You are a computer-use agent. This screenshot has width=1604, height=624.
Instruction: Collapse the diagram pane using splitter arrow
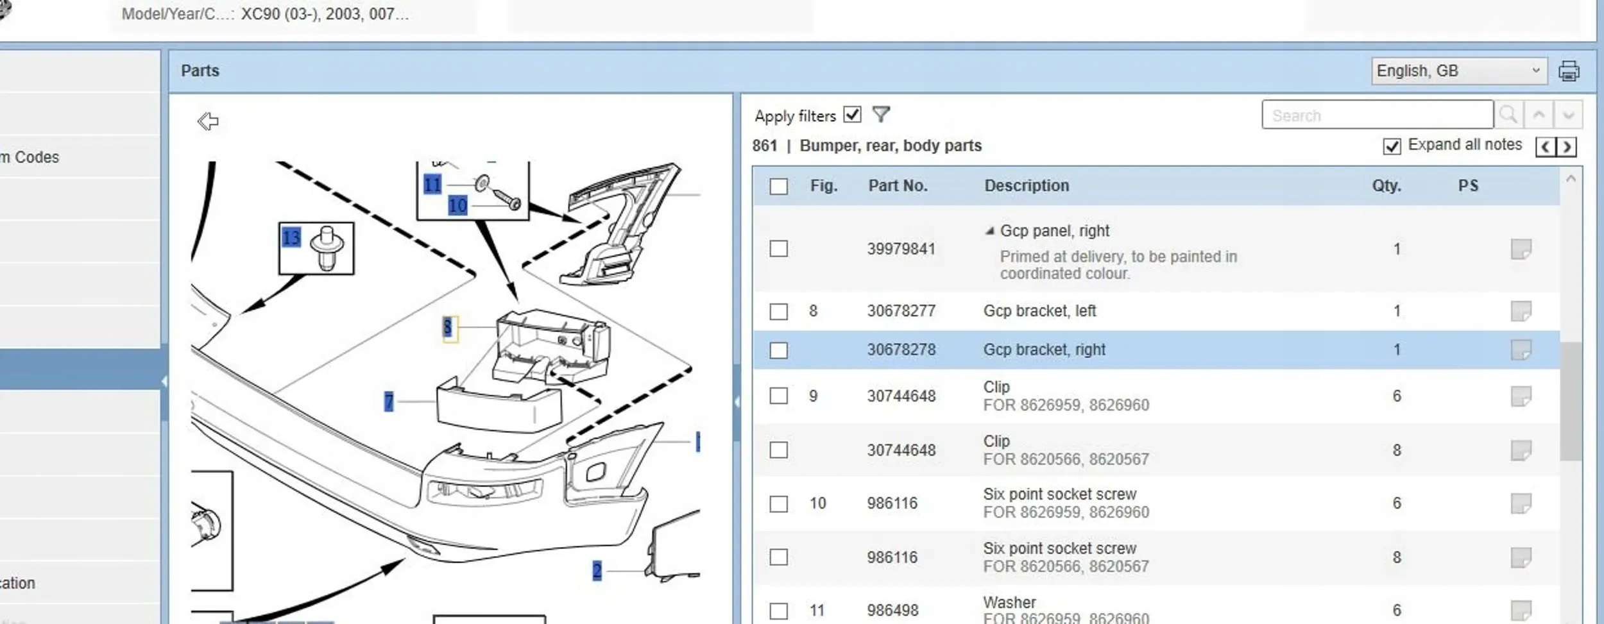(x=737, y=402)
